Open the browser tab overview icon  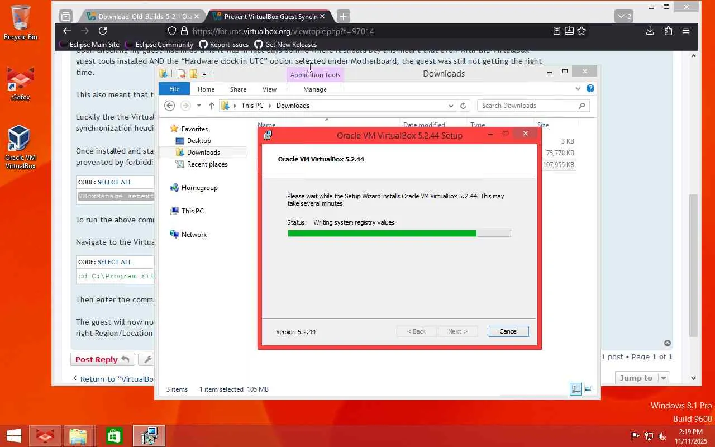pos(66,16)
